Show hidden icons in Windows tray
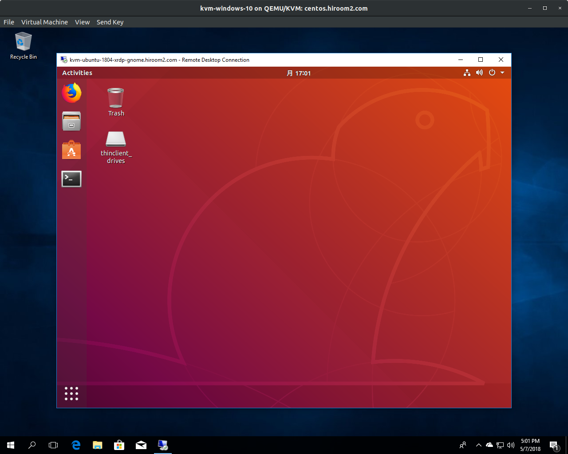The image size is (568, 454). pyautogui.click(x=478, y=445)
